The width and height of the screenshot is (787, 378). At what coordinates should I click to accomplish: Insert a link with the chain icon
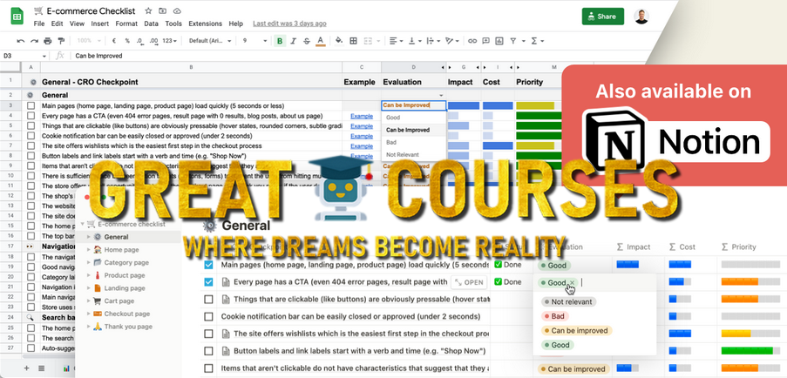pos(472,41)
